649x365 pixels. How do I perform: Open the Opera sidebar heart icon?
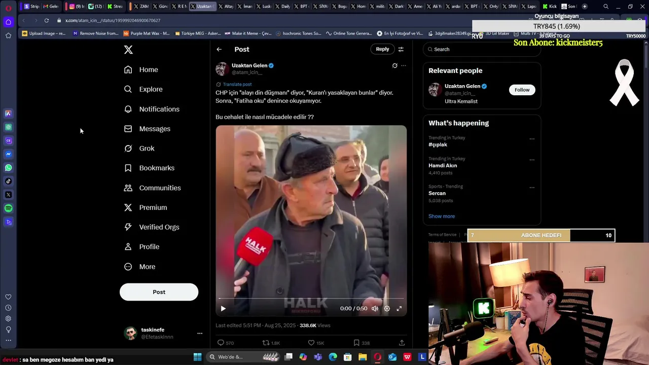[8, 297]
